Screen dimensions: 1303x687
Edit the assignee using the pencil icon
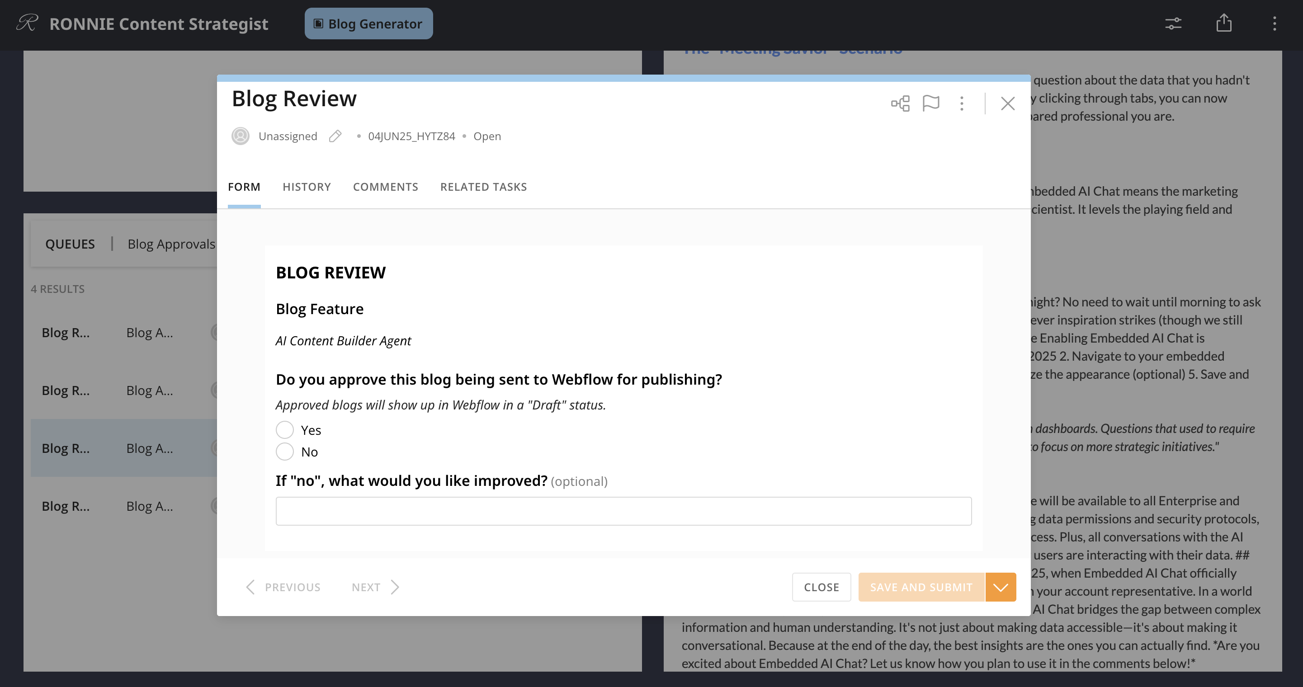[335, 136]
